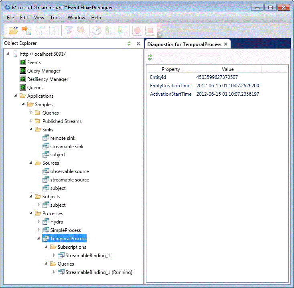Screen dimensions: 294x288
Task: Expand the Published Streams folder
Action: tap(31, 121)
